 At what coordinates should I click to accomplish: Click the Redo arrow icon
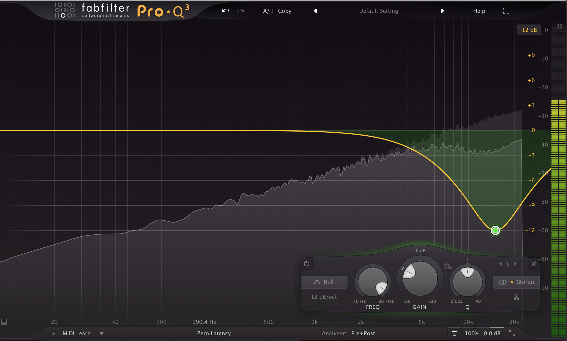pyautogui.click(x=241, y=11)
